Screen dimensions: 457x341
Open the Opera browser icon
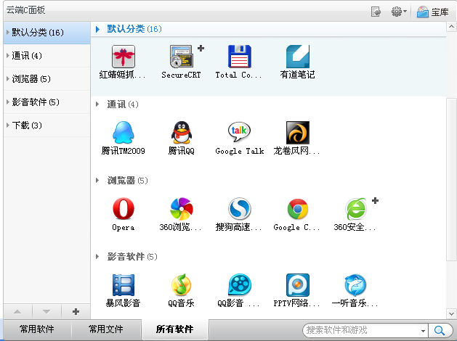coord(124,209)
